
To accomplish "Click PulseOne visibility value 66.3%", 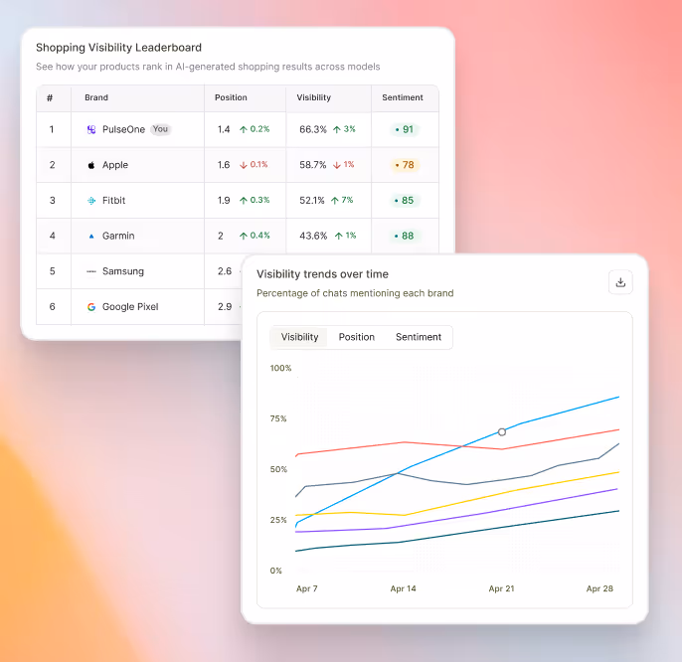I will (x=313, y=129).
